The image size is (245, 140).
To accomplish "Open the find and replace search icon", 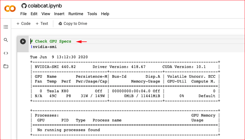I will [x=6, y=40].
